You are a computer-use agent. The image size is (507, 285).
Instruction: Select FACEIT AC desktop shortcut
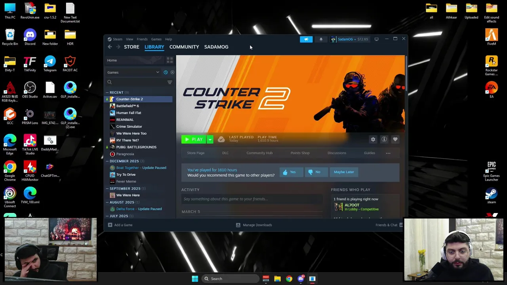[x=70, y=63]
